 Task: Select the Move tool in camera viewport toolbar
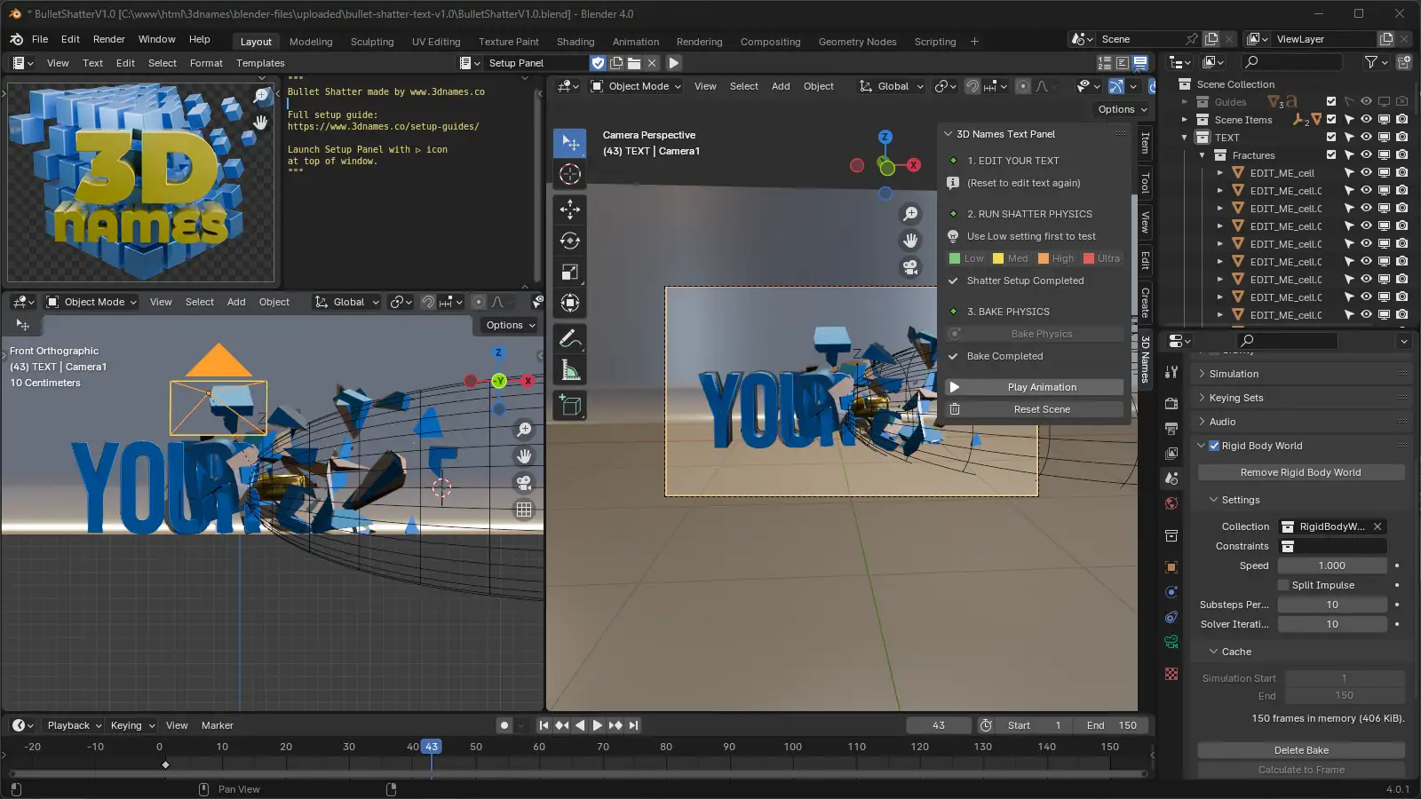coord(570,210)
